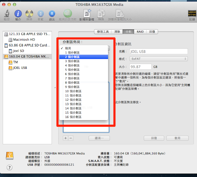
Task: Choose 7 個分割區 in layout menu
Action: click(84, 78)
